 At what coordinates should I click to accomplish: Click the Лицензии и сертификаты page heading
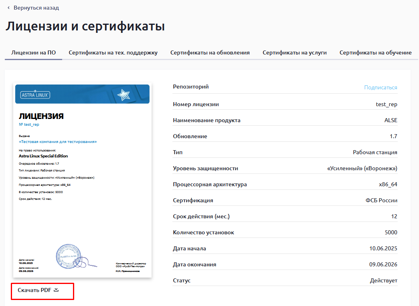pos(85,26)
